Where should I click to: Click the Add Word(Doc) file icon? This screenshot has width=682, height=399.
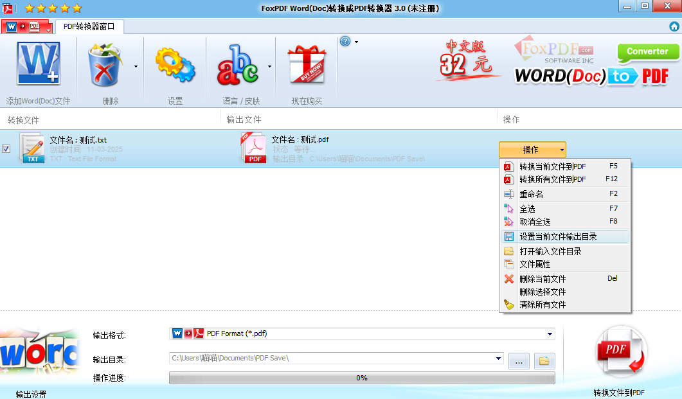(x=38, y=64)
